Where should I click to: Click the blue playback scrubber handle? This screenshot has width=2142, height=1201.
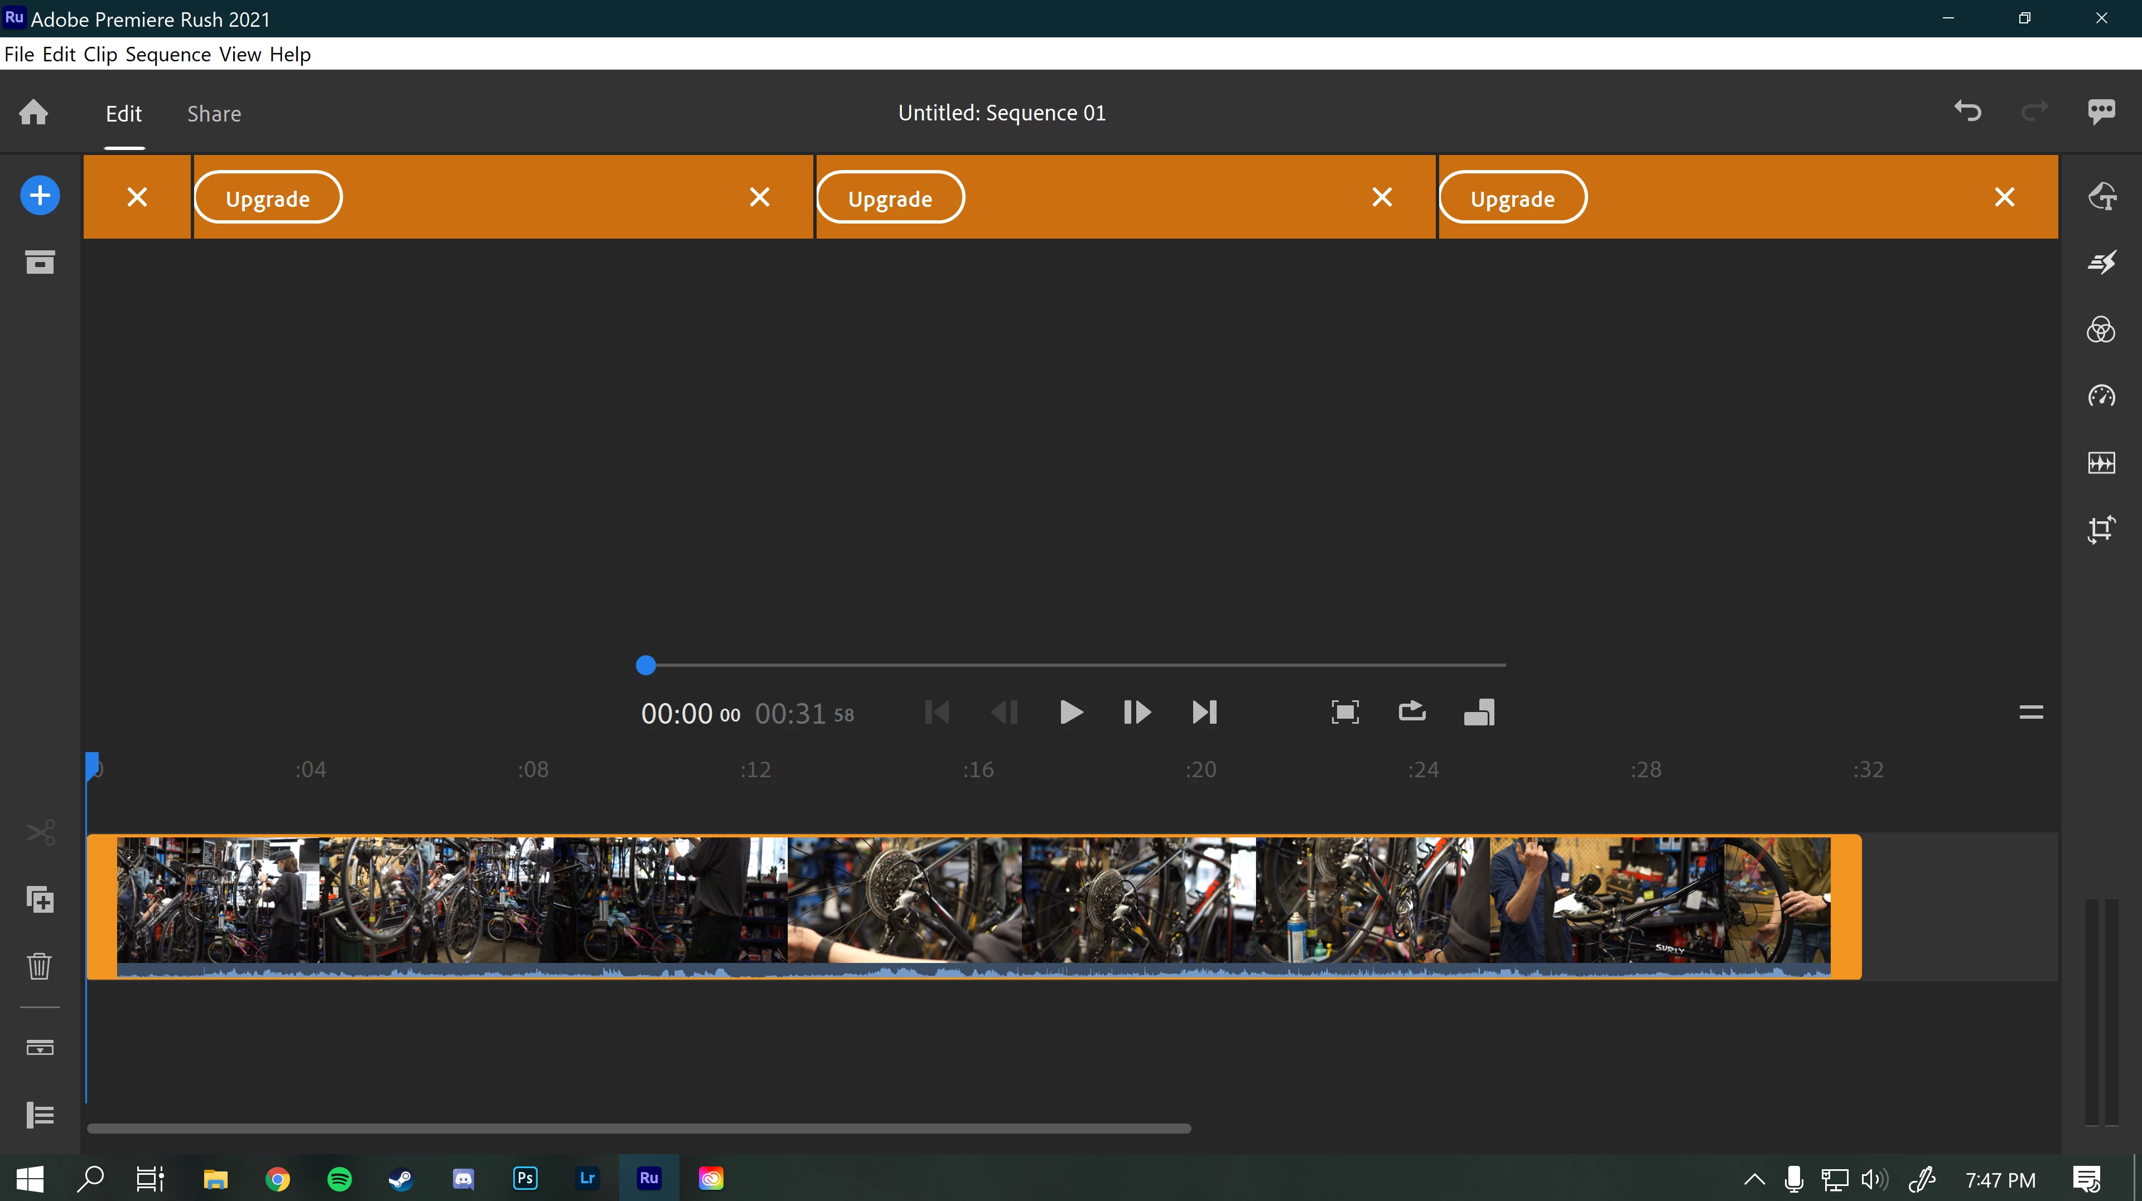tap(646, 665)
